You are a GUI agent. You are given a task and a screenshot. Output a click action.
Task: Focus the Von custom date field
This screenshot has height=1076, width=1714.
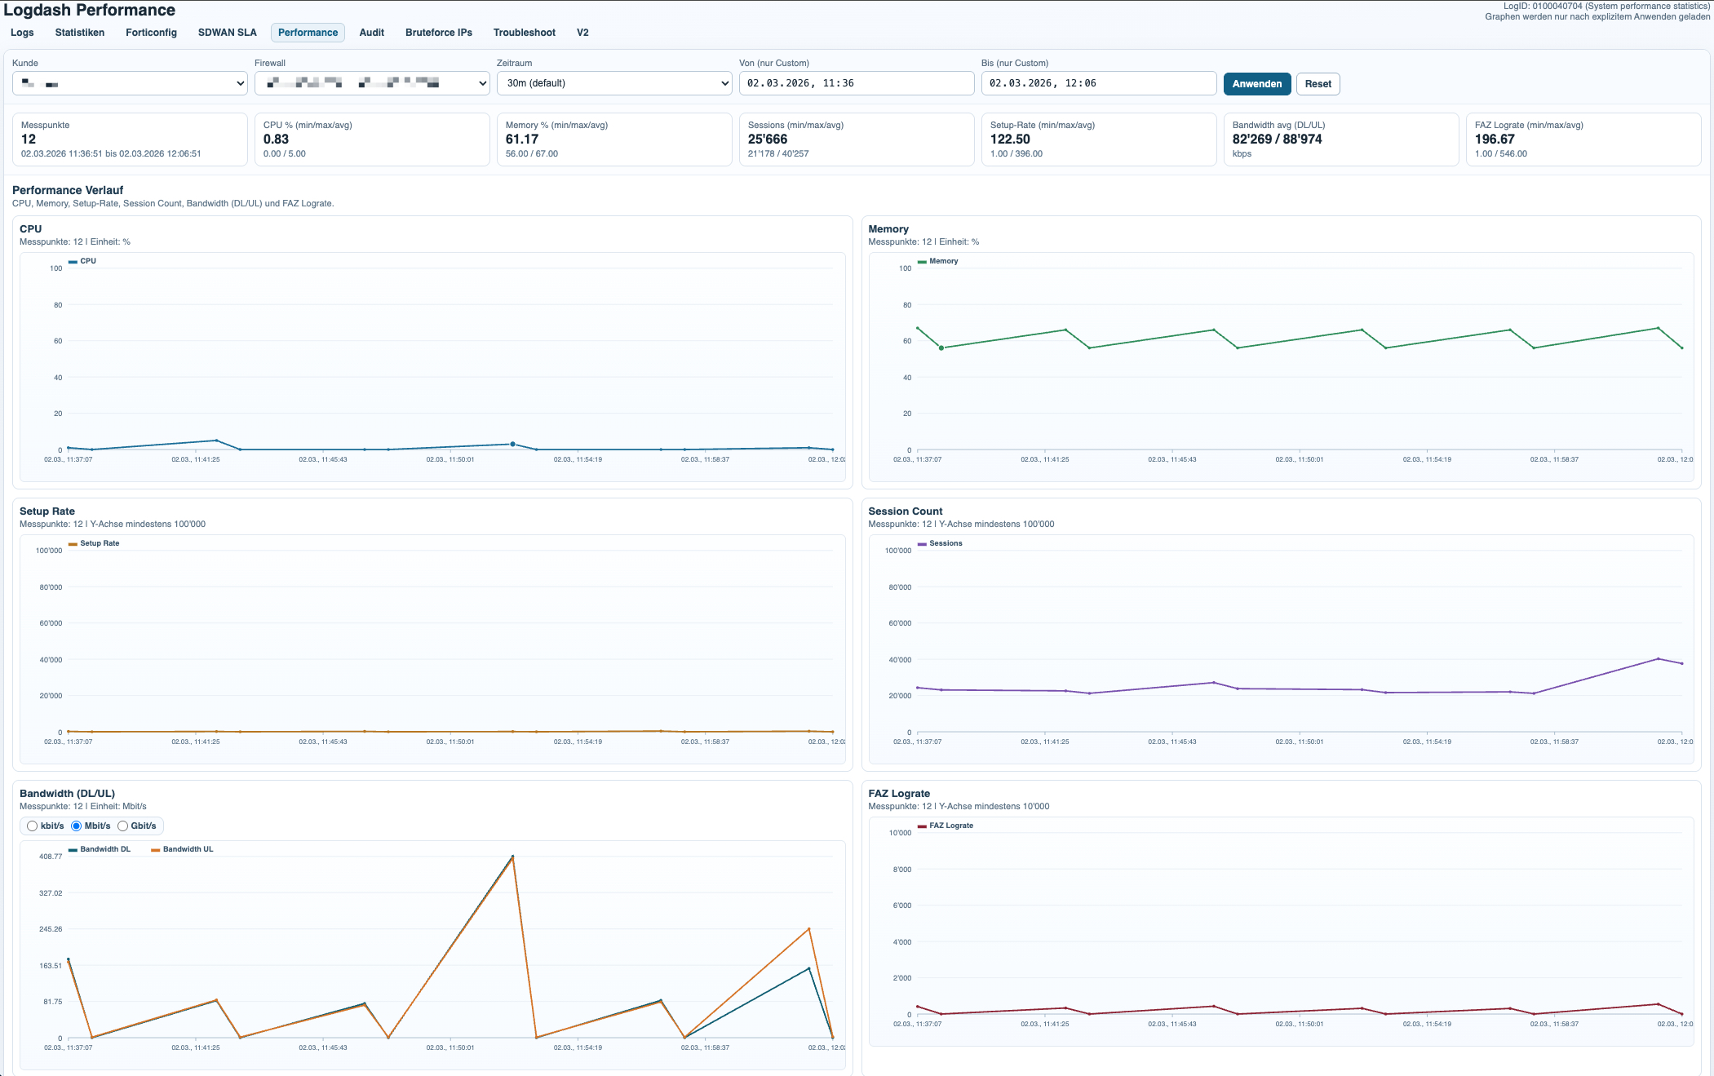[856, 83]
